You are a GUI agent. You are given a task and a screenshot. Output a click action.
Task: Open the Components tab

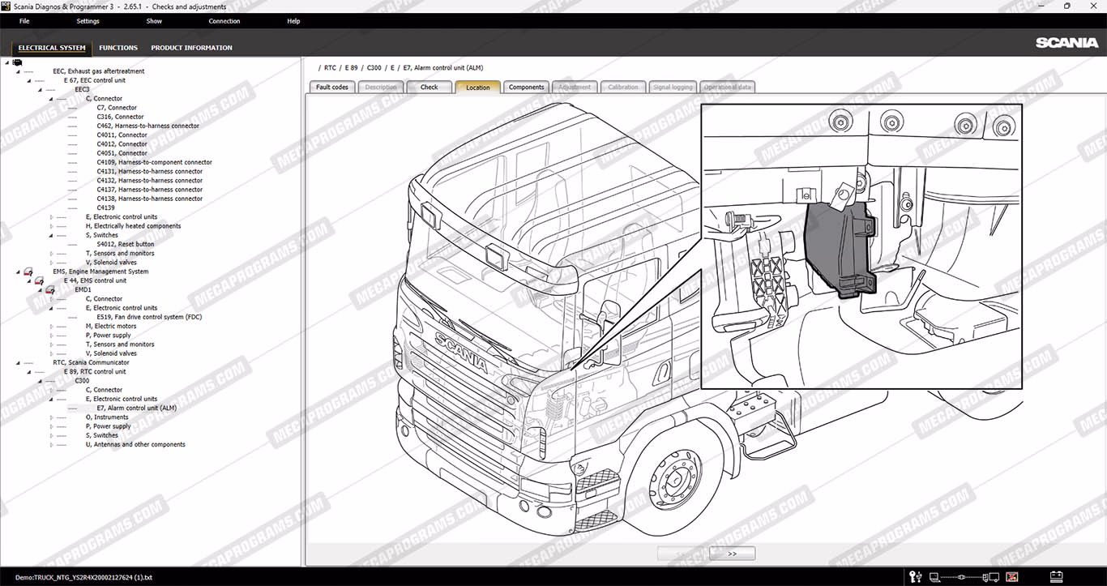527,87
